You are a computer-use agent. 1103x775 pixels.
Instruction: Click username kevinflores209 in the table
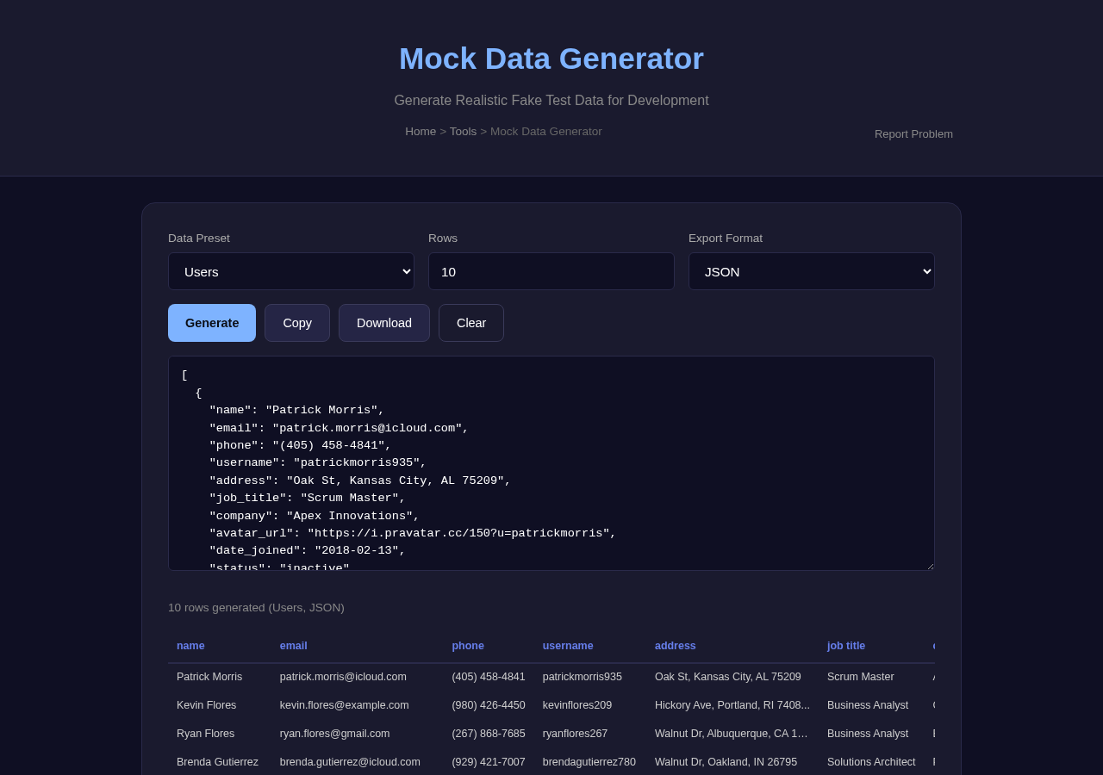pos(577,705)
